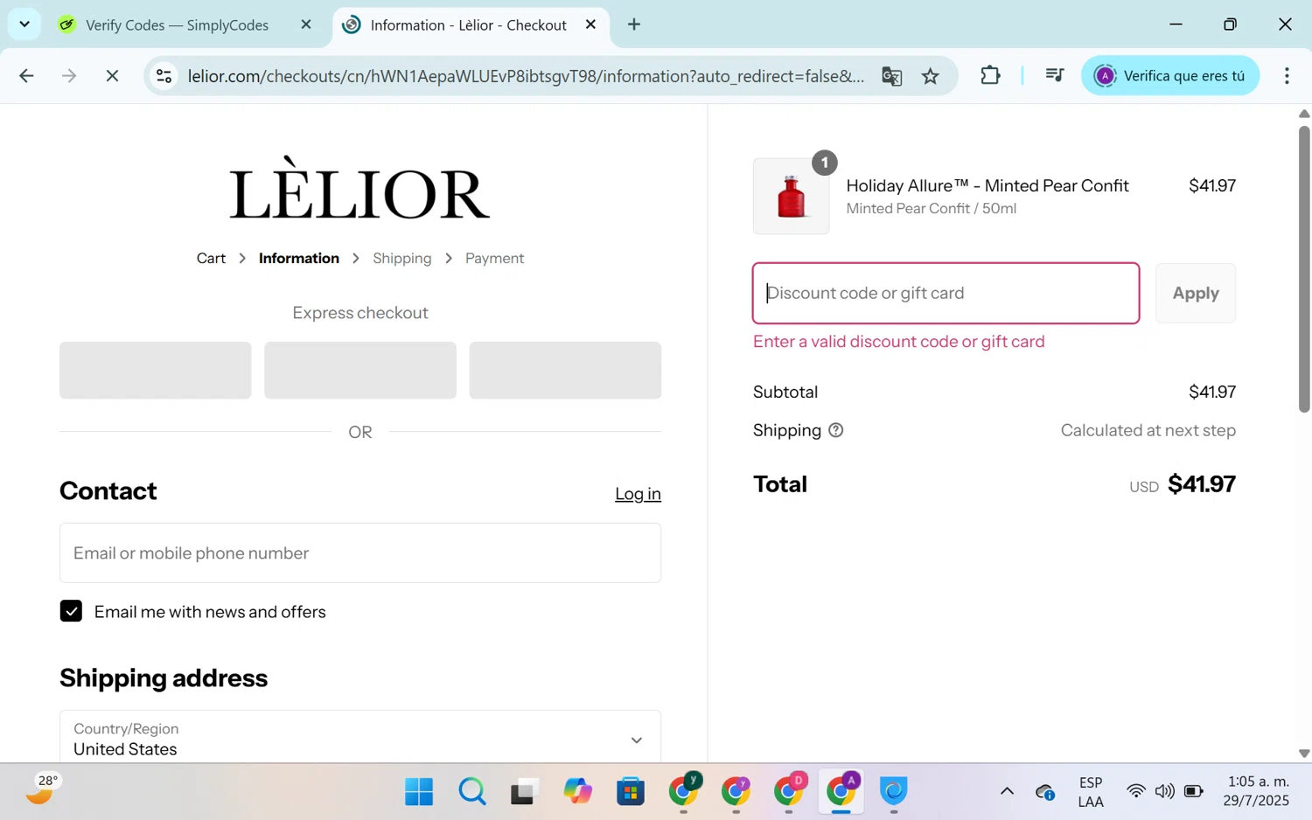Click the address bar URL
Viewport: 1312px width, 820px height.
526,76
